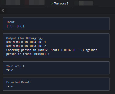Click the Input heading label
115x94 pixels.
point(10,22)
